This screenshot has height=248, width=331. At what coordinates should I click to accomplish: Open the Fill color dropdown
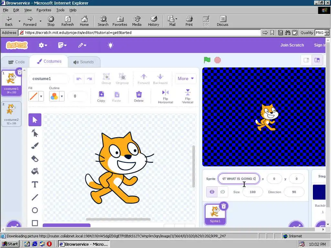coord(41,96)
